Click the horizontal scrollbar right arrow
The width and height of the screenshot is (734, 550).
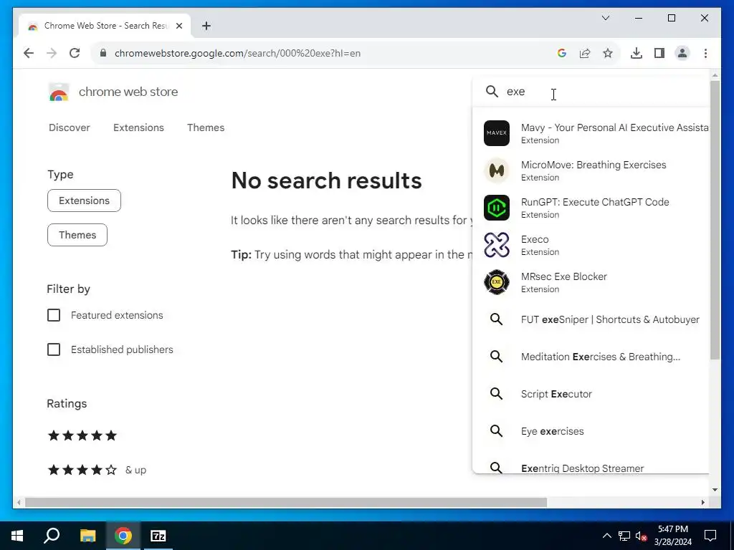(x=702, y=503)
